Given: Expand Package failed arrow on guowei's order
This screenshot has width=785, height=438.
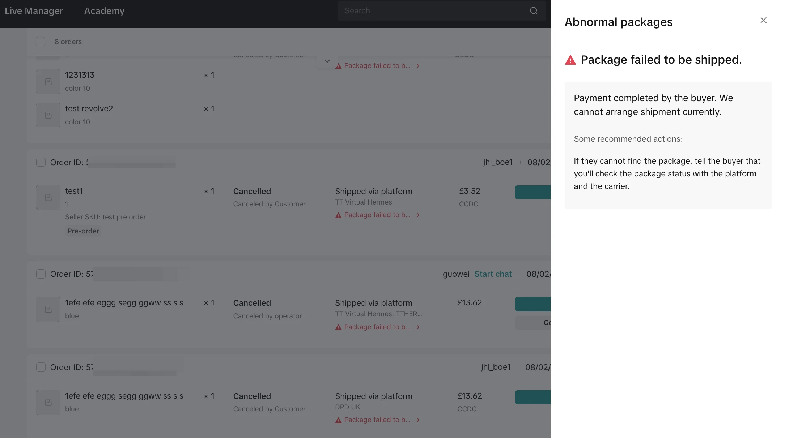Looking at the screenshot, I should (418, 327).
